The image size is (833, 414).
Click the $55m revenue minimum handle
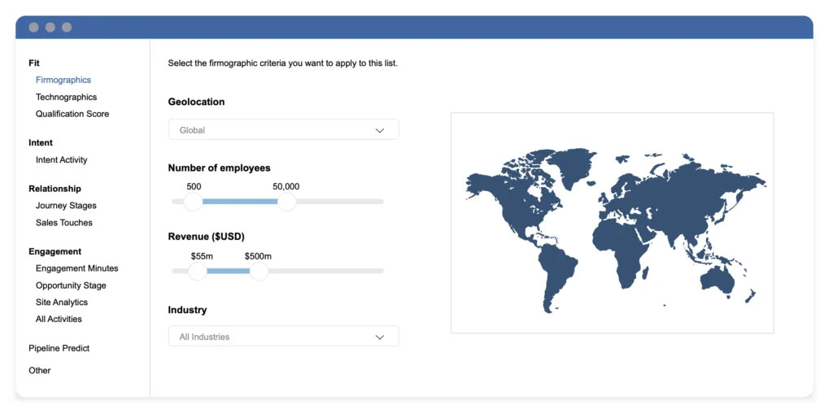coord(198,271)
